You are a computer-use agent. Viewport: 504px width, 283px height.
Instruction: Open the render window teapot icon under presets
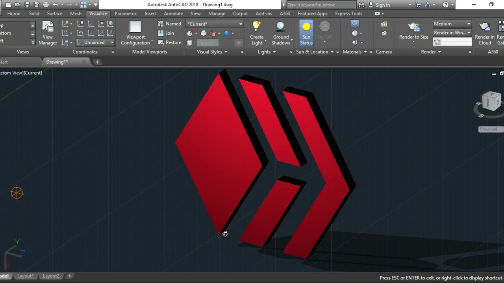pyautogui.click(x=437, y=42)
